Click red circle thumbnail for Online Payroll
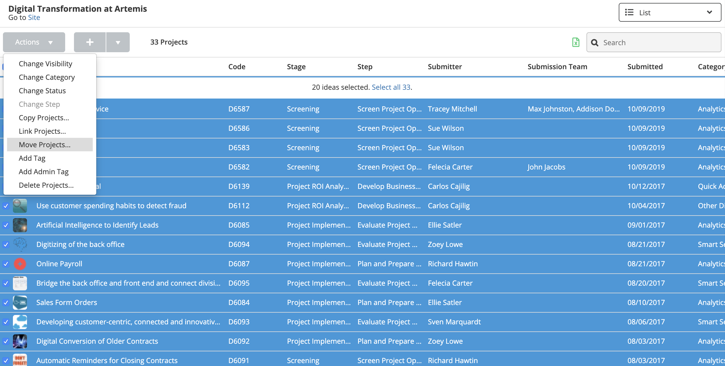This screenshot has width=725, height=366. [x=20, y=264]
